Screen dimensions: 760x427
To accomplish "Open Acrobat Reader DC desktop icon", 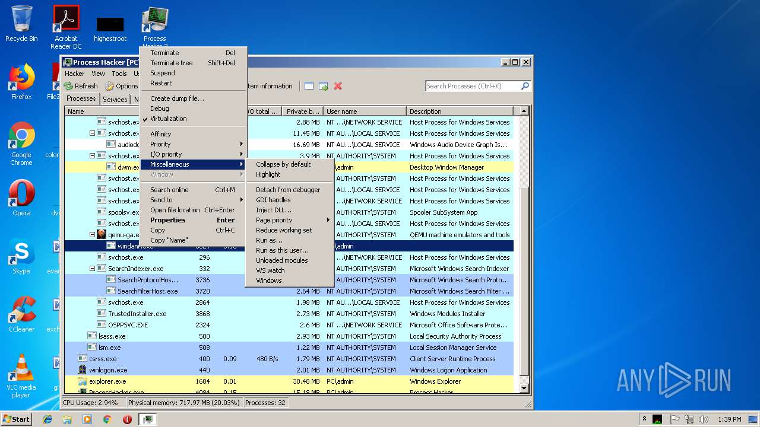I will pyautogui.click(x=66, y=27).
